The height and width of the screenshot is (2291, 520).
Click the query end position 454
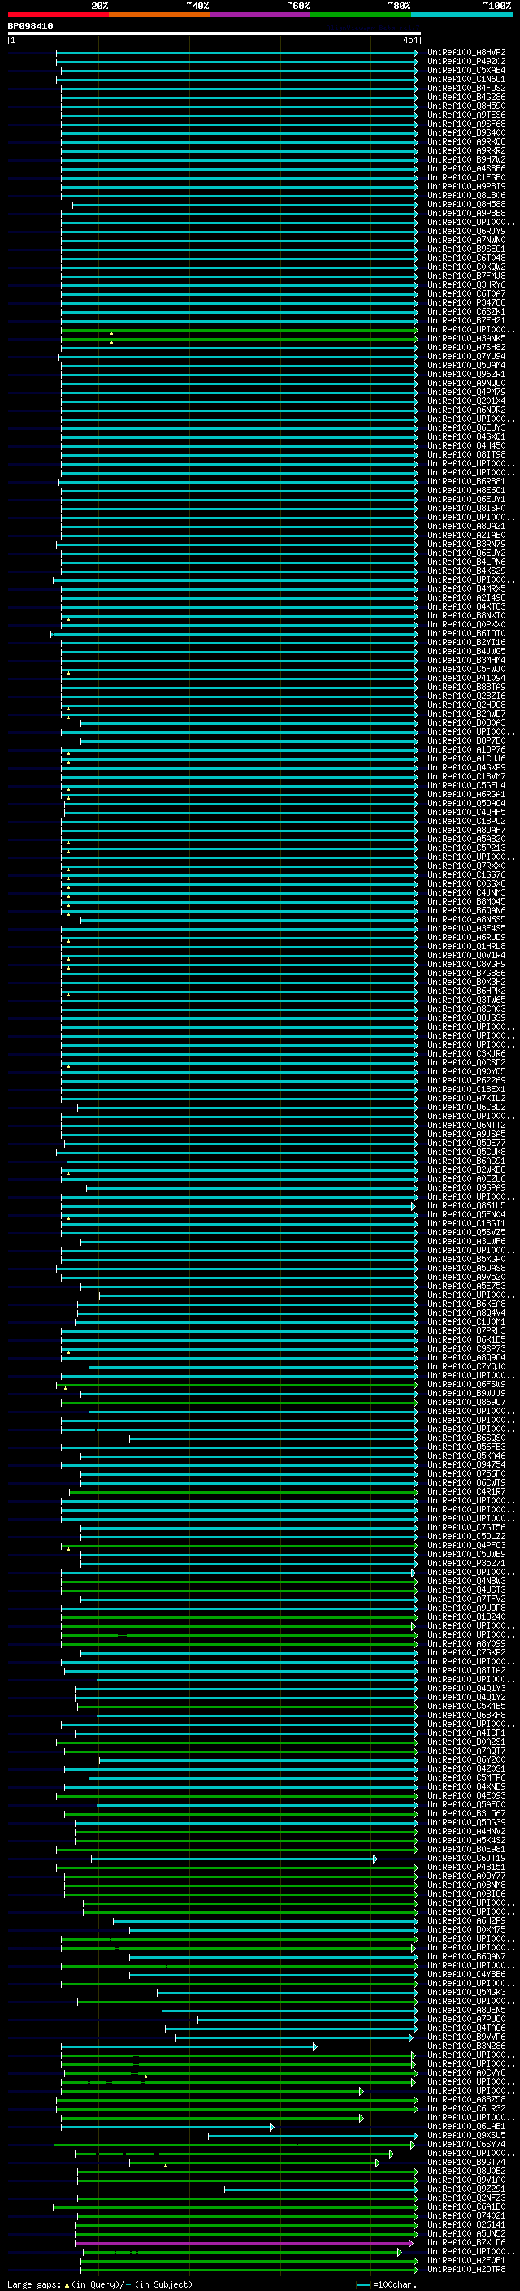pos(409,40)
